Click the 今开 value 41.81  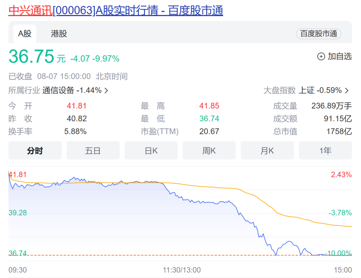click(x=77, y=106)
